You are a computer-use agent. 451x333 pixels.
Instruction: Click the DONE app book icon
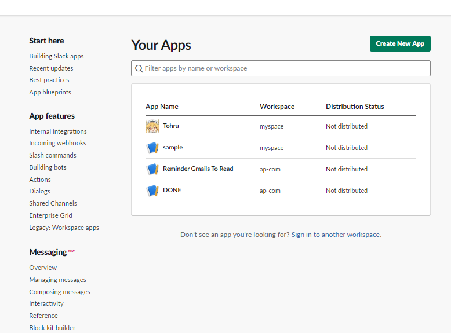(152, 191)
